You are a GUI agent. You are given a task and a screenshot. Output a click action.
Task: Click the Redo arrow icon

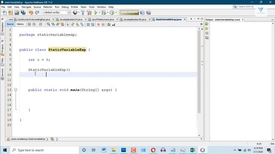coord(37,12)
